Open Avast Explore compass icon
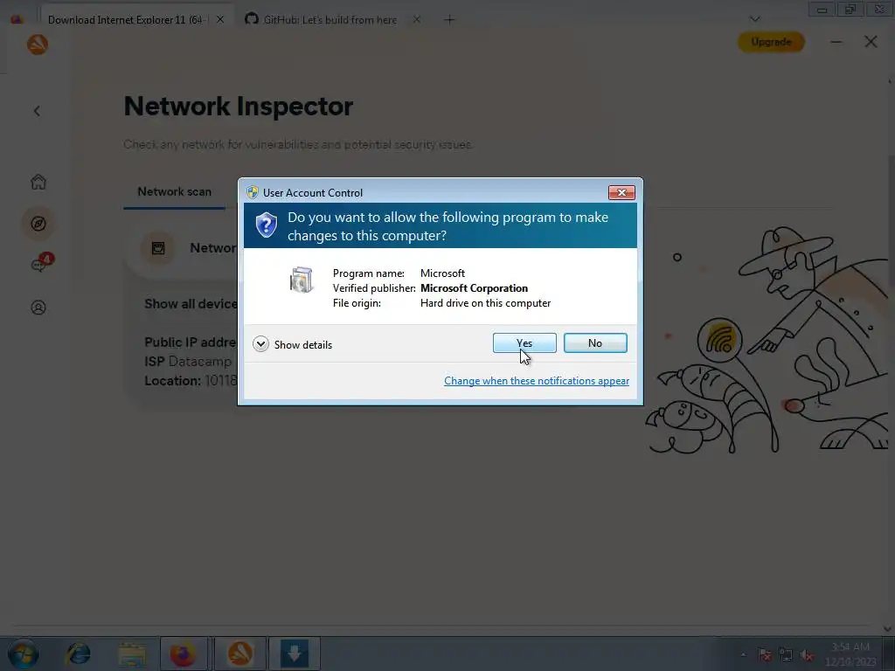895x671 pixels. [x=38, y=224]
